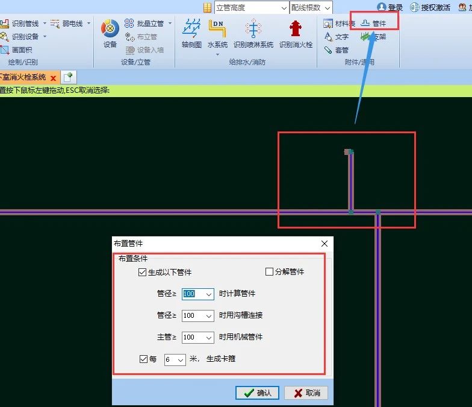The height and width of the screenshot is (407, 472).
Task: Click 识别消火栓 fire hydrant icon
Action: click(x=294, y=33)
